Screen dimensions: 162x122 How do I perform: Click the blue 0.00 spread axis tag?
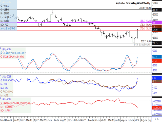click(157, 78)
